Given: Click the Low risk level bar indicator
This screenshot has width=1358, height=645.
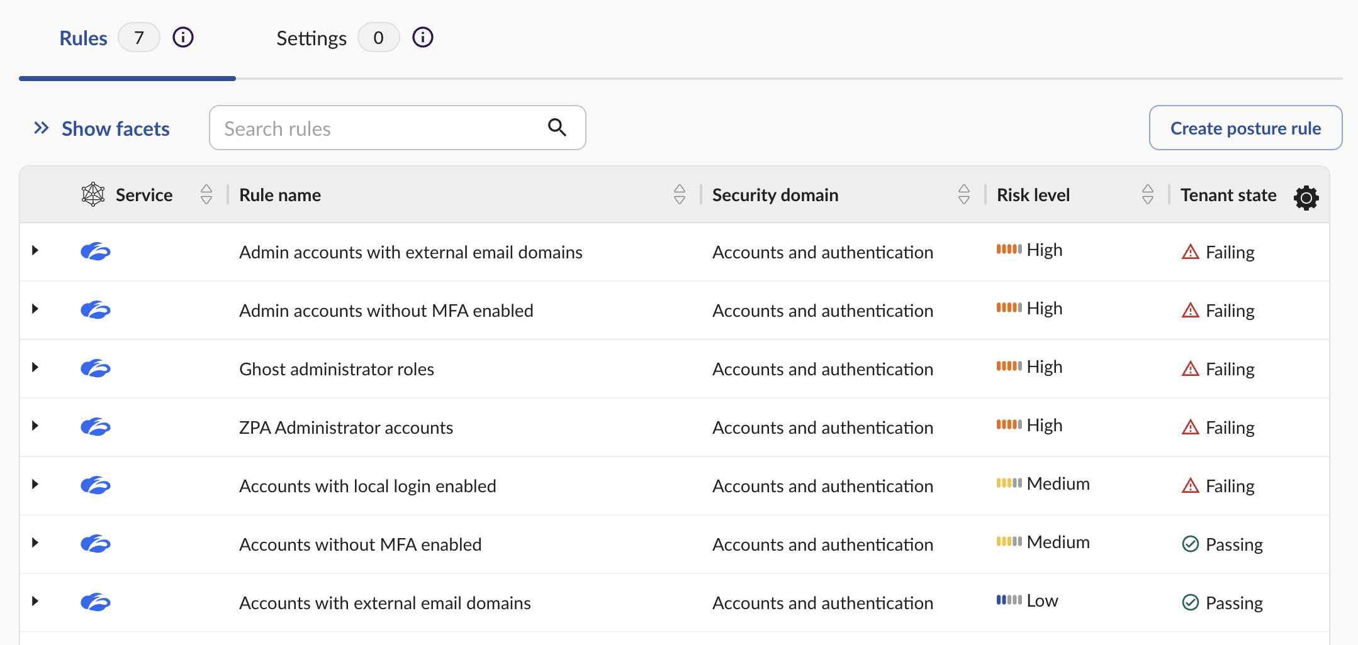Looking at the screenshot, I should tap(1009, 600).
